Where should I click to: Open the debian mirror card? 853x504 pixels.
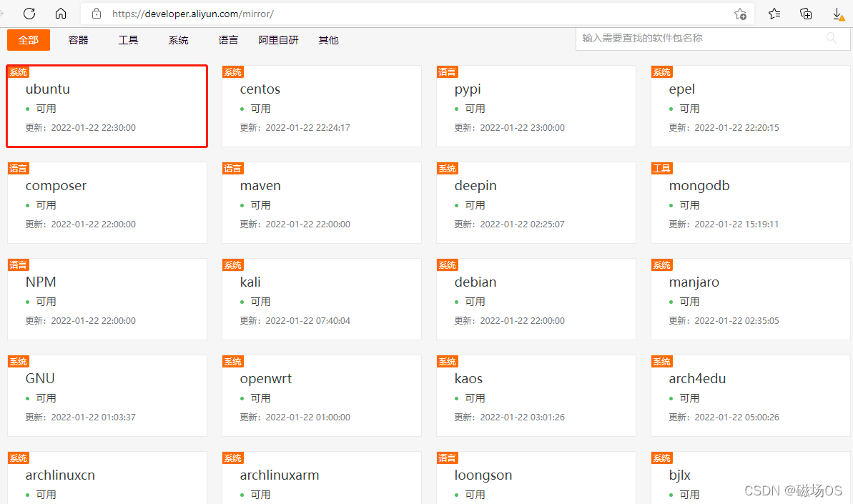pyautogui.click(x=536, y=299)
